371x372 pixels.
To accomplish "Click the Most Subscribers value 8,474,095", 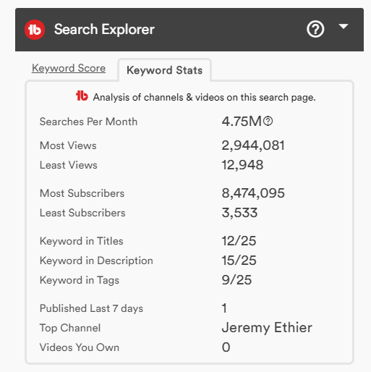I will coord(253,193).
